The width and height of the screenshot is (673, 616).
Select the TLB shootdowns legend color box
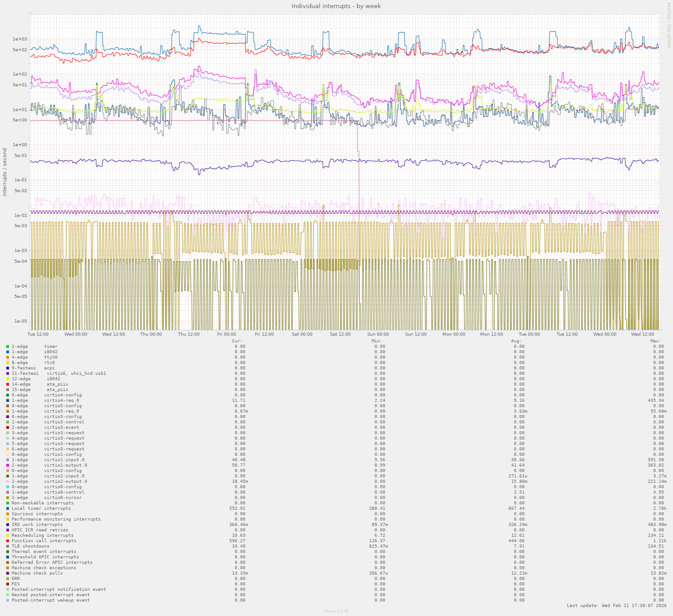(8, 546)
